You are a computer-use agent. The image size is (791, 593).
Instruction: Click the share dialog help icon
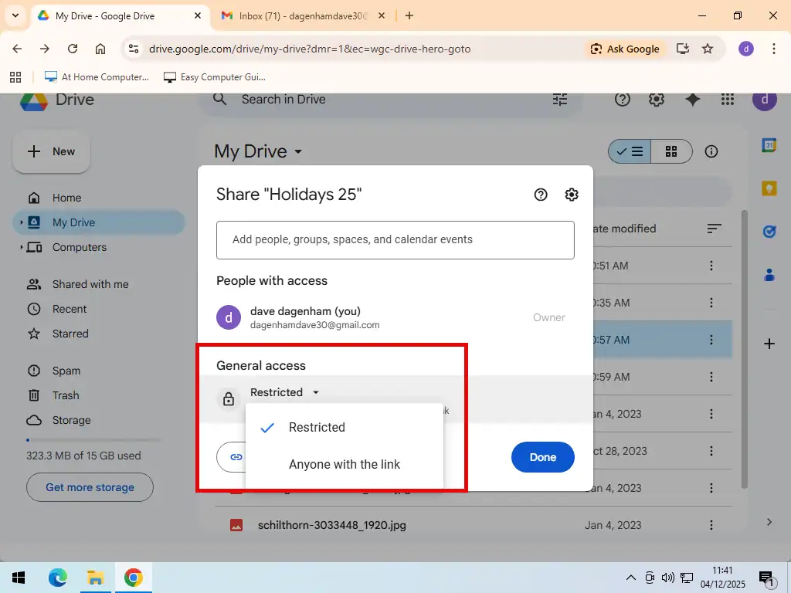[x=541, y=195]
